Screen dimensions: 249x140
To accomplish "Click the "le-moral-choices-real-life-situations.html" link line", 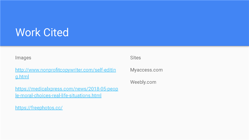I will (x=58, y=95).
